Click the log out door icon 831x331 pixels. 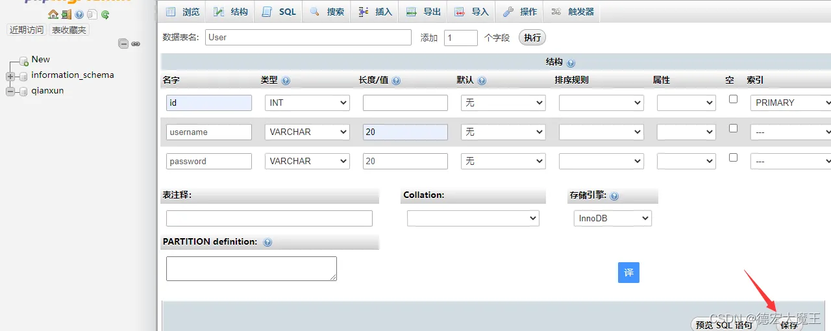[66, 14]
